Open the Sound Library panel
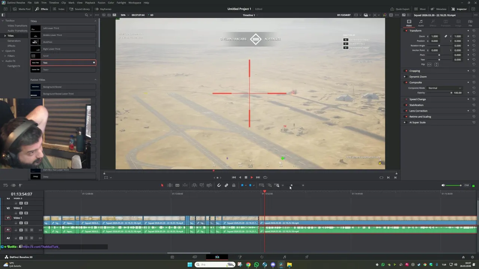The height and width of the screenshot is (269, 479). click(79, 9)
